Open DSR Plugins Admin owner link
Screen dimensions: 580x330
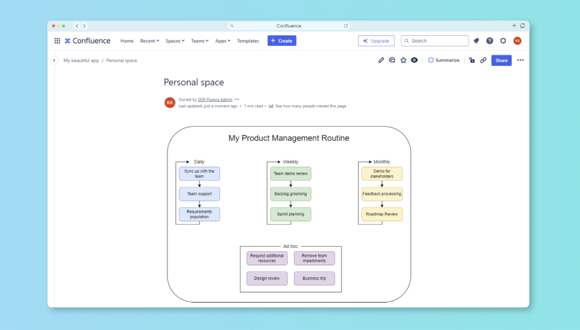(x=215, y=99)
